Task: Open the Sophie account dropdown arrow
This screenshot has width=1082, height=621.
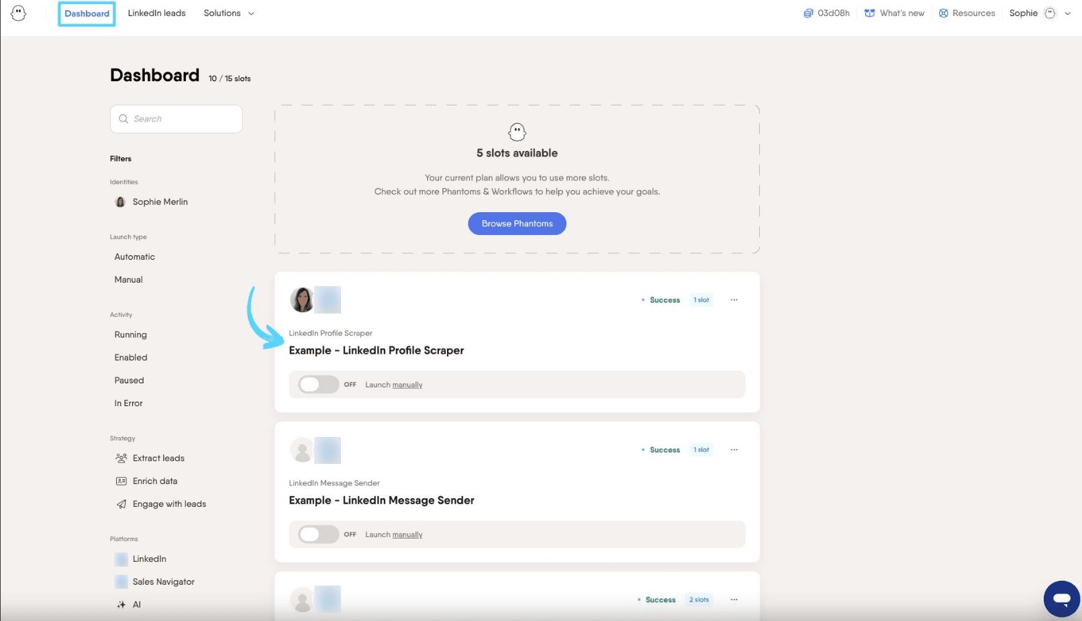Action: (x=1067, y=13)
